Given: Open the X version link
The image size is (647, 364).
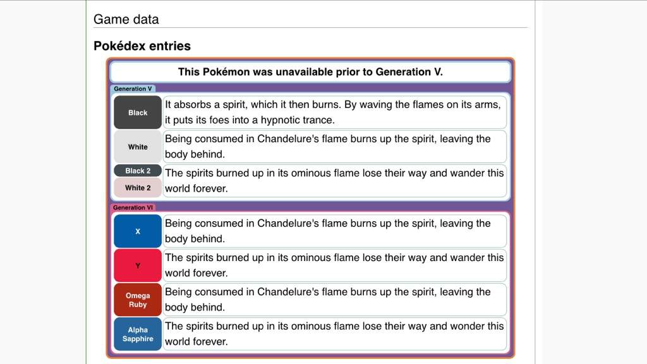Looking at the screenshot, I should (138, 231).
